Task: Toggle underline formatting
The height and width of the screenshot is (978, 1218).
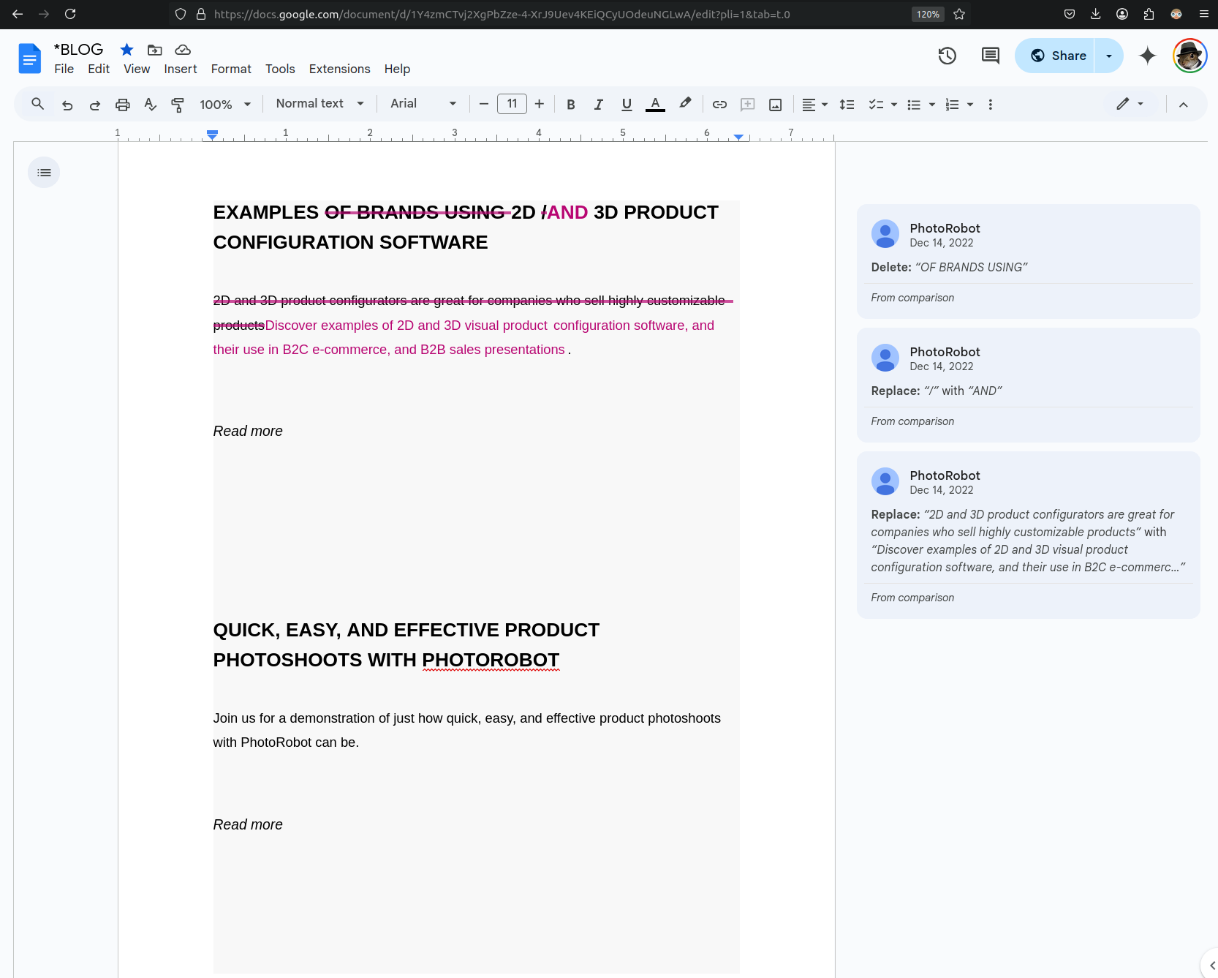Action: tap(627, 105)
